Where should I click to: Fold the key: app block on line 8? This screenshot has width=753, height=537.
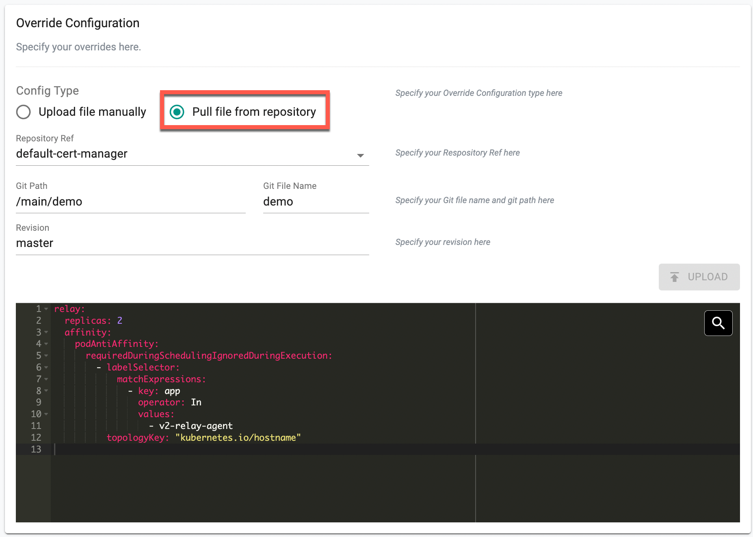(46, 391)
